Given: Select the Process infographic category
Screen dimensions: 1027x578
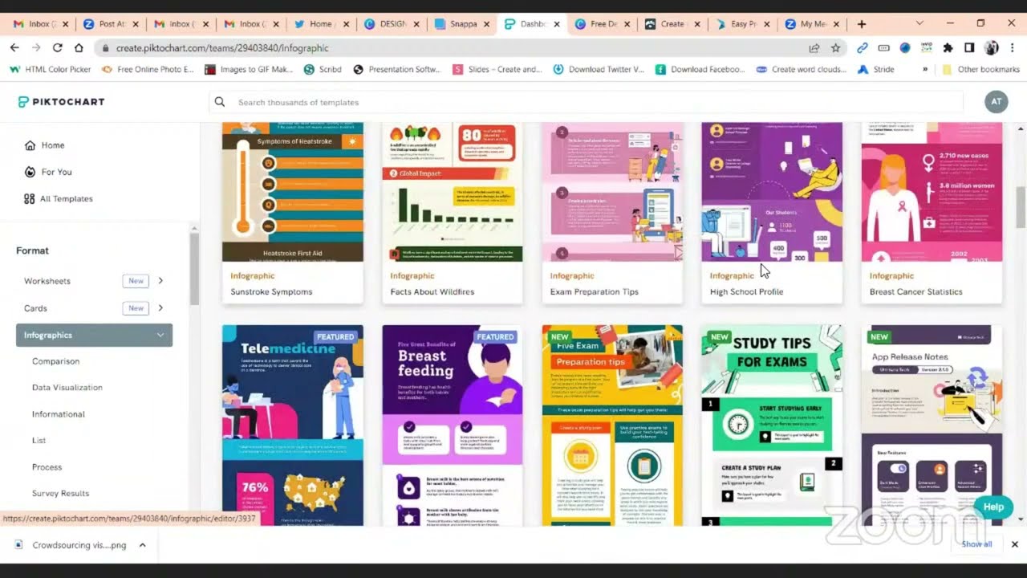Looking at the screenshot, I should (x=47, y=467).
